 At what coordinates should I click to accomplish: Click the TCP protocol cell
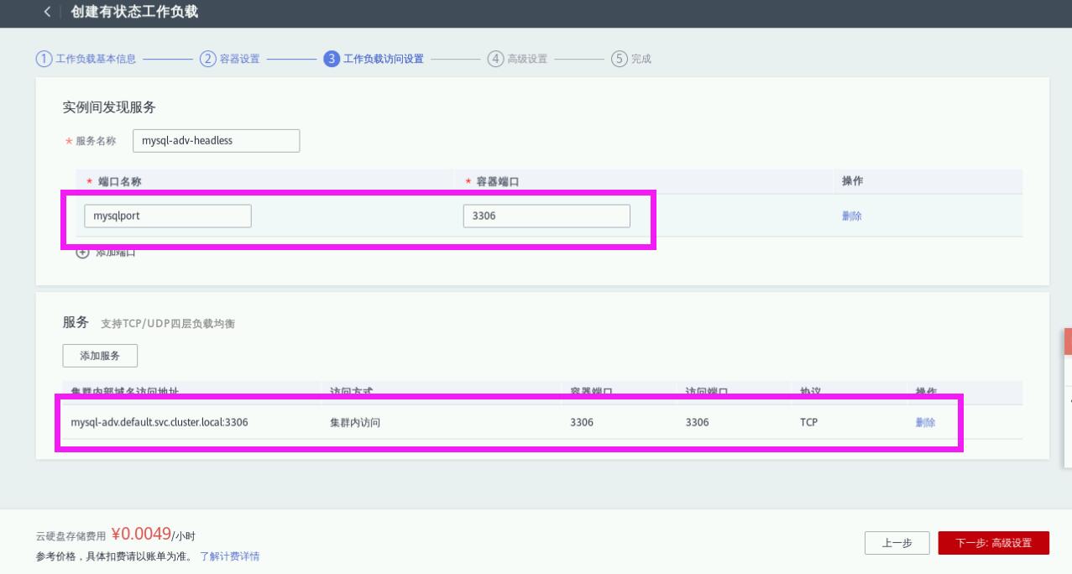[808, 423]
